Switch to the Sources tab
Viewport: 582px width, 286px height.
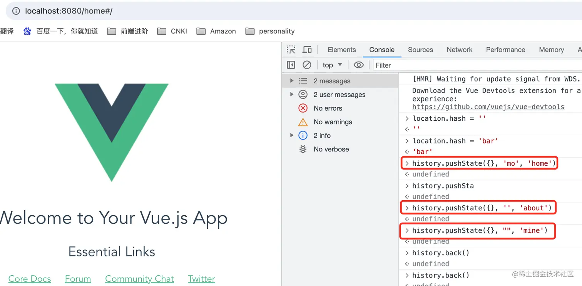420,50
